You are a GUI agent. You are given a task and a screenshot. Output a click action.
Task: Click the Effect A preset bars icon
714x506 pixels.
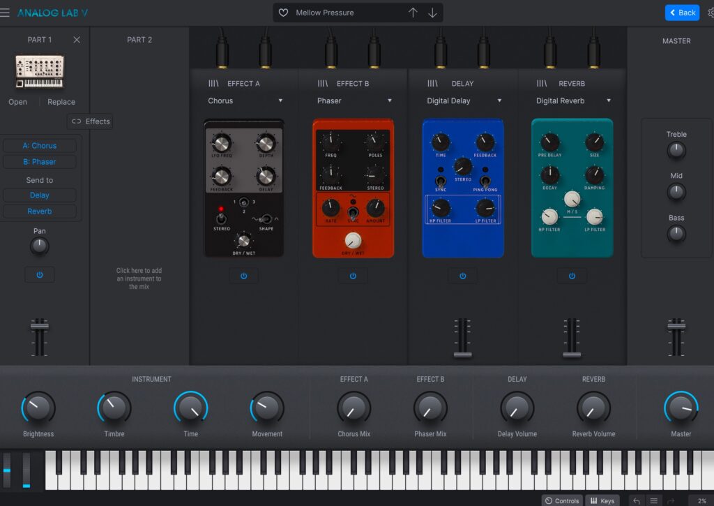[x=213, y=84]
